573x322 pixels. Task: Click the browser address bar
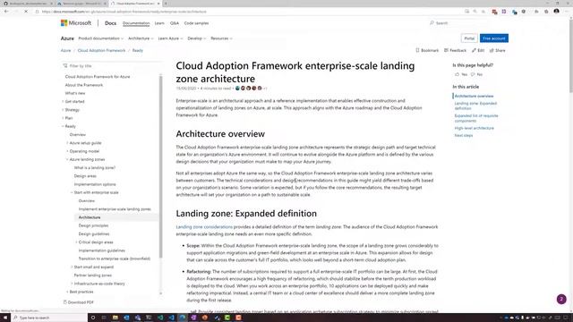coord(249,12)
